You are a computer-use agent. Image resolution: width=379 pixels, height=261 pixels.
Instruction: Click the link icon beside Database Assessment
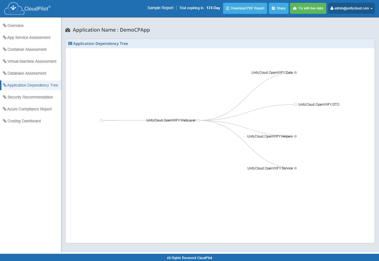(x=4, y=73)
